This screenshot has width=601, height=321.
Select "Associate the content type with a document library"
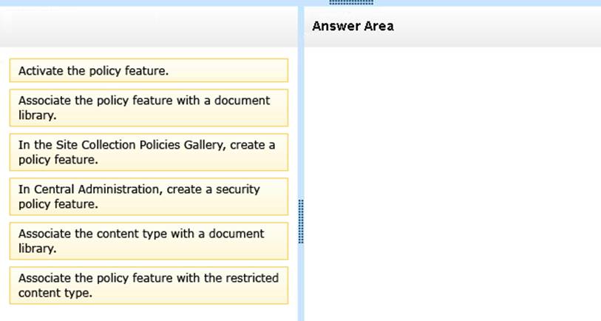click(x=149, y=241)
